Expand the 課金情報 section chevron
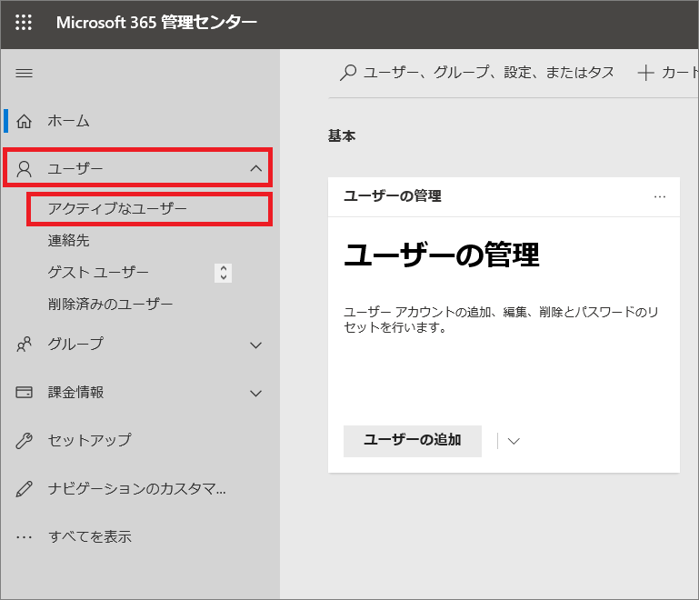699x600 pixels. pos(256,393)
